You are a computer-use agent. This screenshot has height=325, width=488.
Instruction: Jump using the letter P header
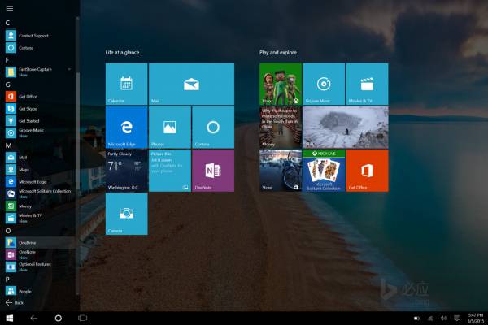(x=7, y=279)
